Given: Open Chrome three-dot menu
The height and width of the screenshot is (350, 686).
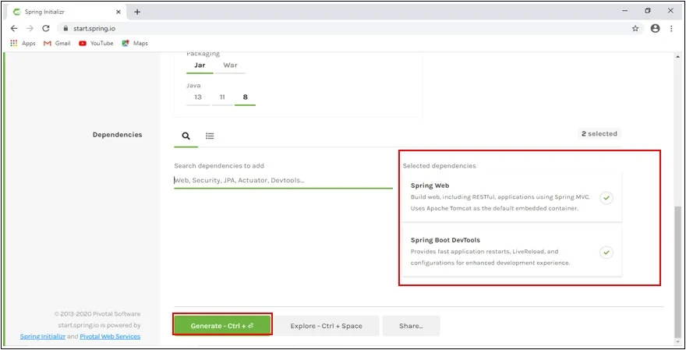Looking at the screenshot, I should click(671, 28).
